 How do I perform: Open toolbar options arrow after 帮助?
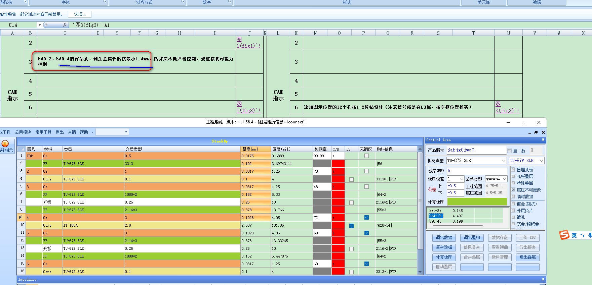tap(92, 132)
